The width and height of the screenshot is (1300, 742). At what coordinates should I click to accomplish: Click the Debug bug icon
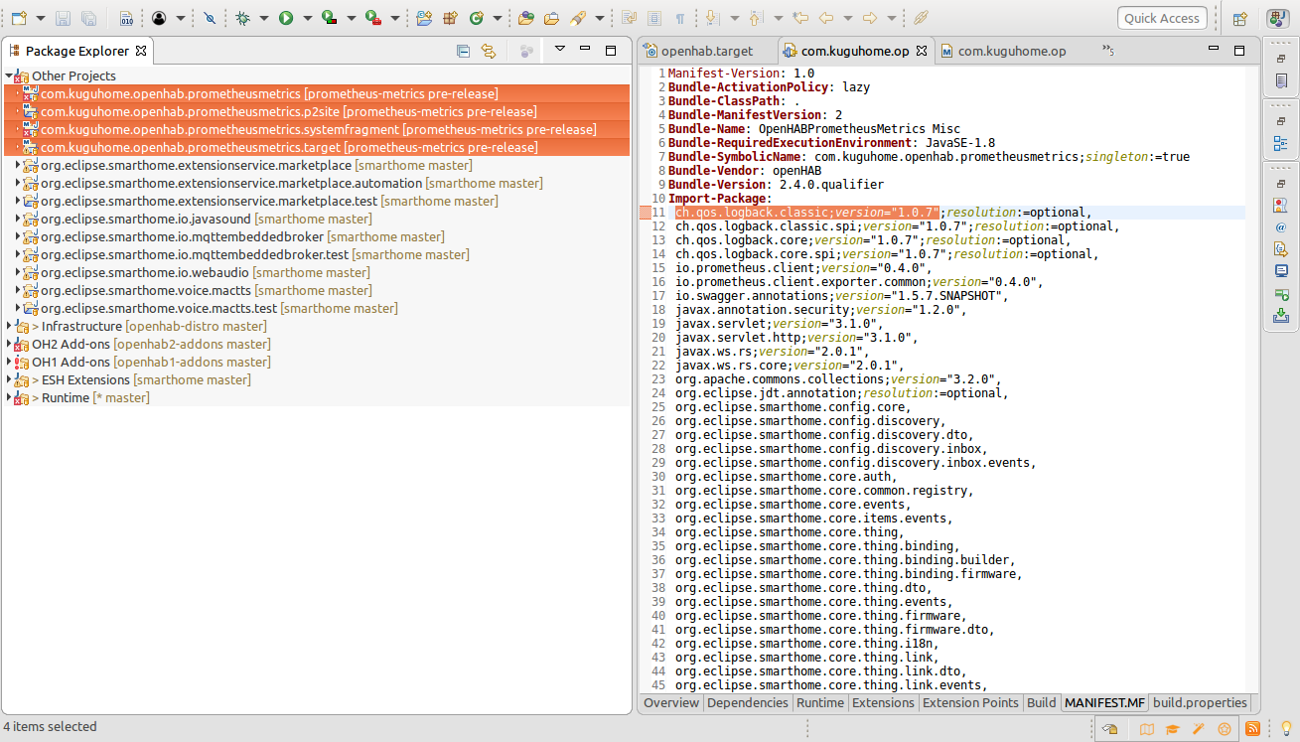pyautogui.click(x=242, y=18)
